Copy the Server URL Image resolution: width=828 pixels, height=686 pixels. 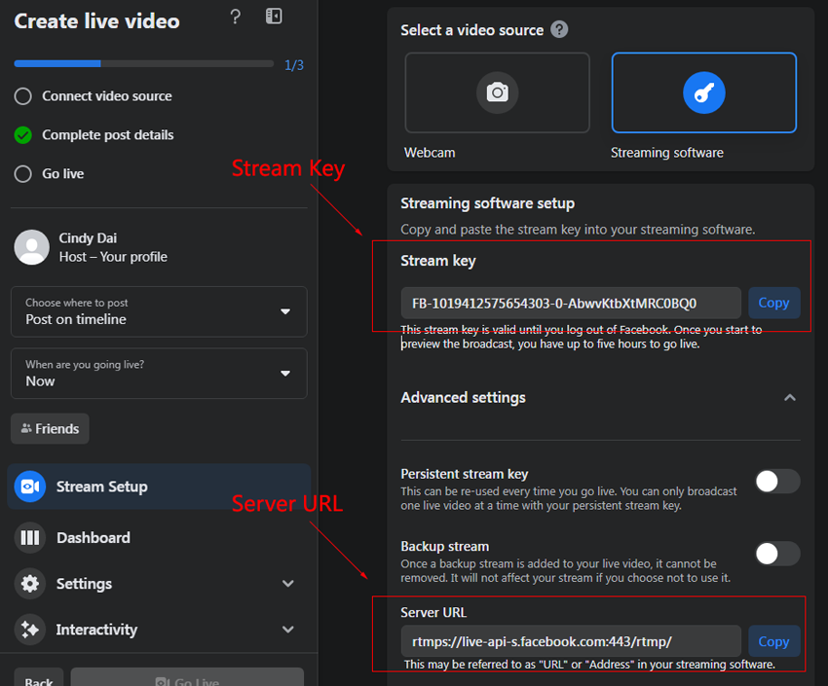pyautogui.click(x=774, y=641)
